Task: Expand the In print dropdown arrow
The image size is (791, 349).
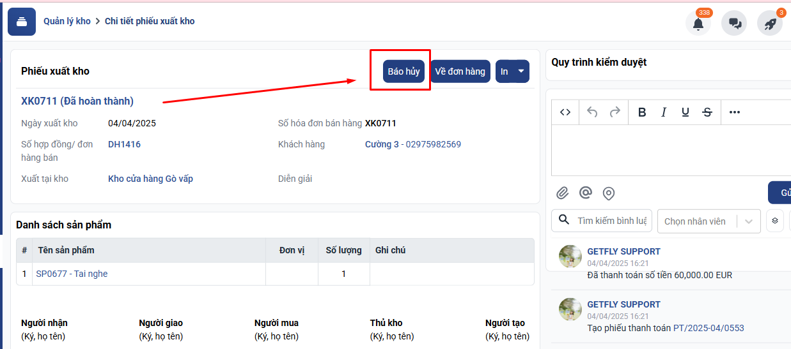Action: tap(522, 71)
